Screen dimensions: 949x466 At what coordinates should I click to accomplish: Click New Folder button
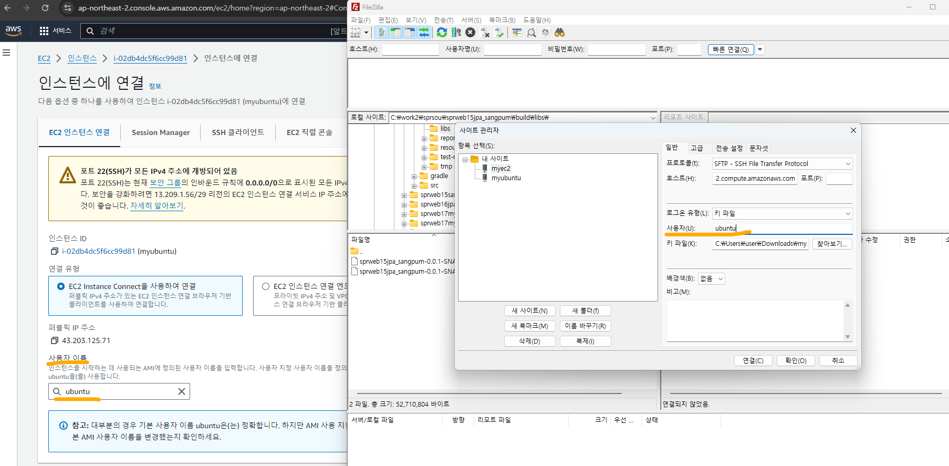pyautogui.click(x=586, y=311)
